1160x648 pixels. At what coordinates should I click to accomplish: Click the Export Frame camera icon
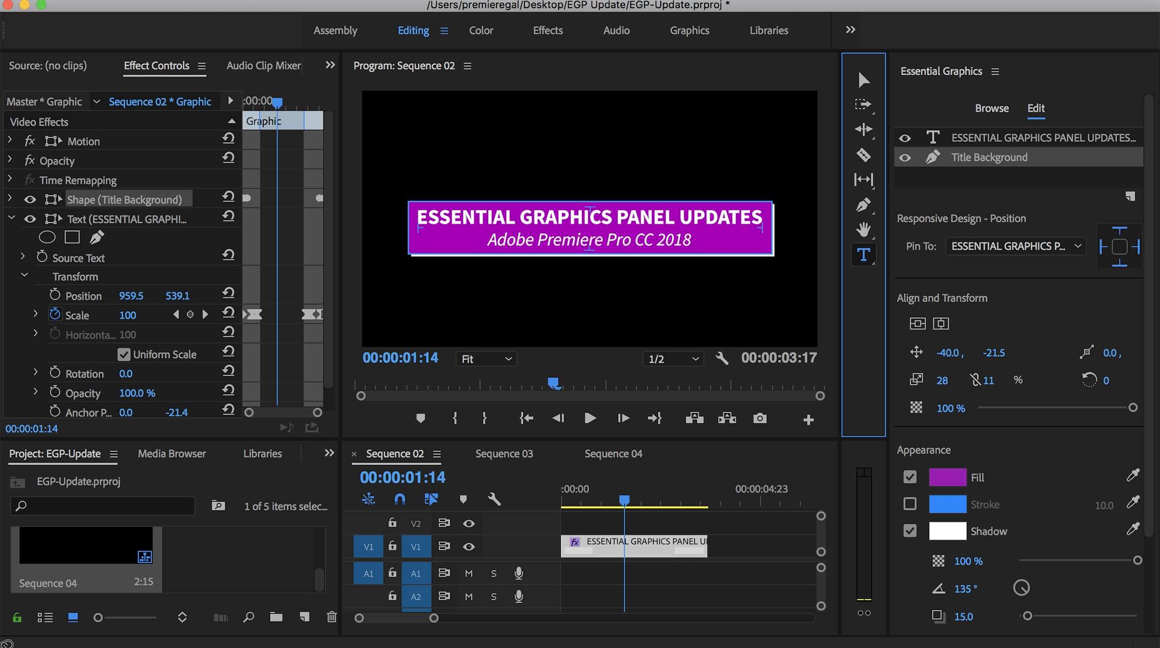coord(760,418)
